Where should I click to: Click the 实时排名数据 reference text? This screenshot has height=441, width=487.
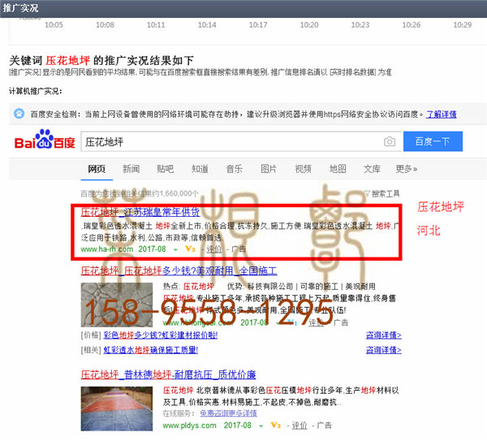[x=353, y=72]
